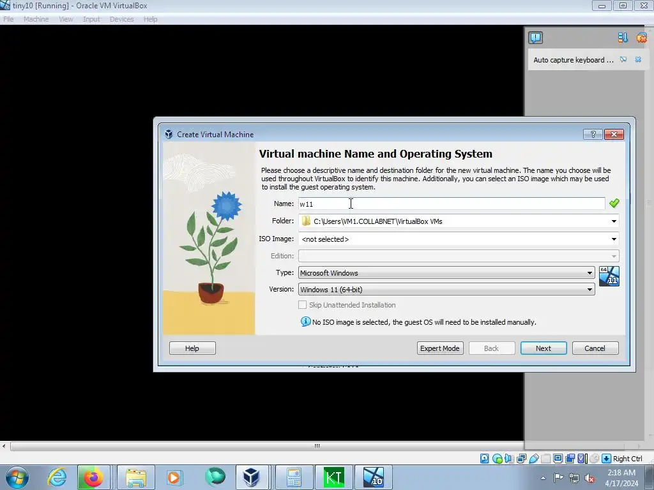The image size is (654, 490).
Task: Open the File menu
Action: pyautogui.click(x=8, y=19)
